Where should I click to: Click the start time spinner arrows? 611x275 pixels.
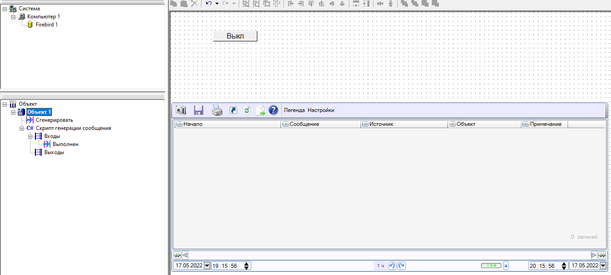click(247, 266)
